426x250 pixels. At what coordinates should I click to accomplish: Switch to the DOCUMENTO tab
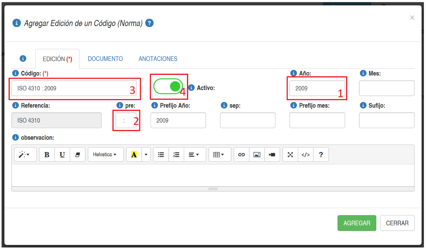point(105,59)
